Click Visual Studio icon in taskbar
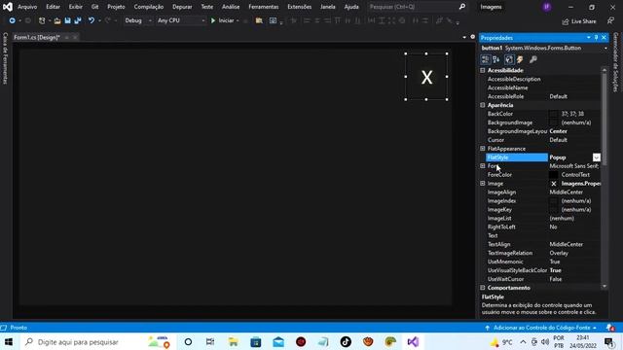The width and height of the screenshot is (623, 350). click(413, 341)
